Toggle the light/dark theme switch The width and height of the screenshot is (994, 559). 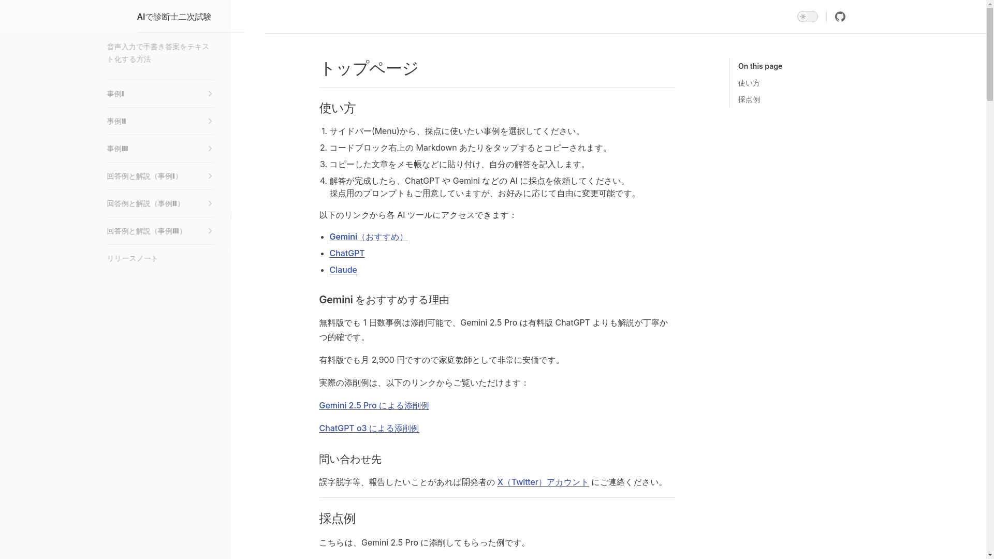[x=807, y=17]
